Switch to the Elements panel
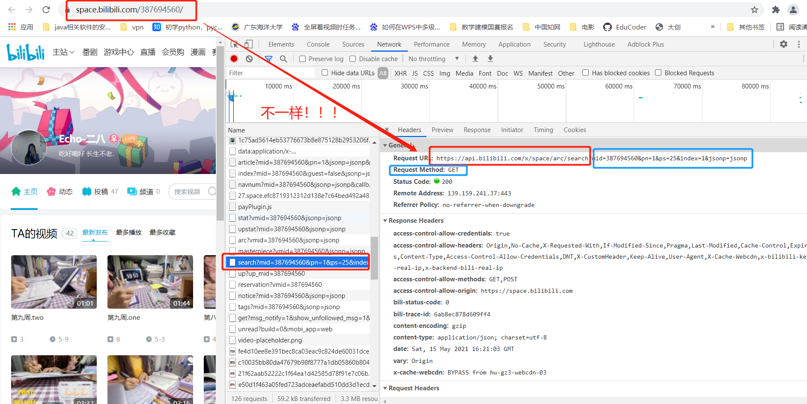Image resolution: width=807 pixels, height=404 pixels. coord(281,44)
